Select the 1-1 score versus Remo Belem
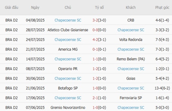Viewport: 172px width, 111px height. coord(96,59)
